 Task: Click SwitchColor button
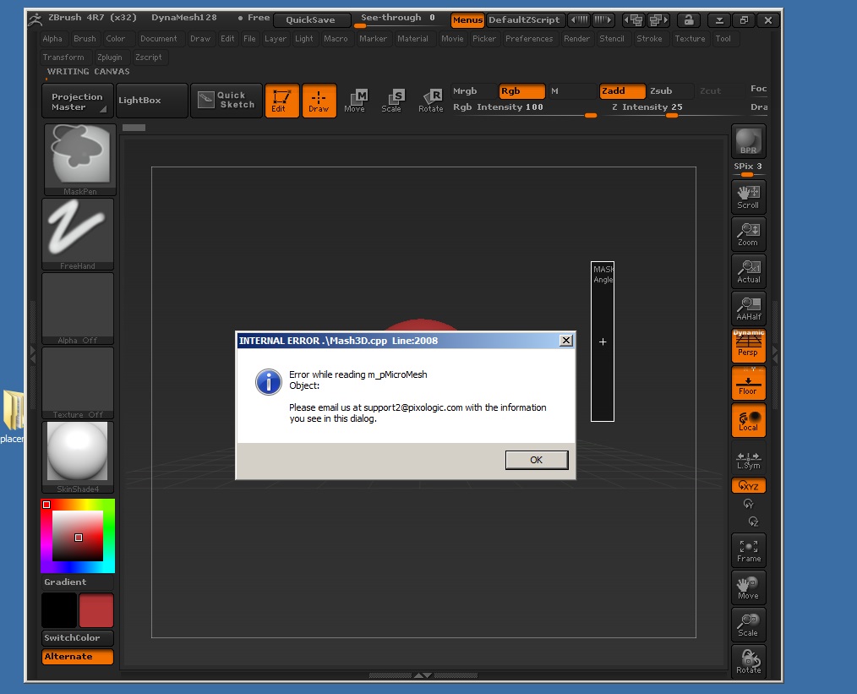tap(78, 638)
